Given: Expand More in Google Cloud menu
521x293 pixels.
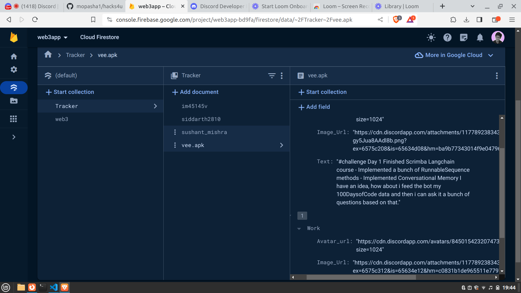Looking at the screenshot, I should (454, 55).
